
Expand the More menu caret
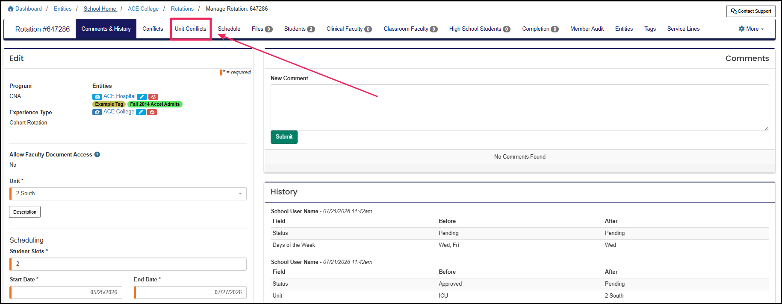(x=762, y=29)
